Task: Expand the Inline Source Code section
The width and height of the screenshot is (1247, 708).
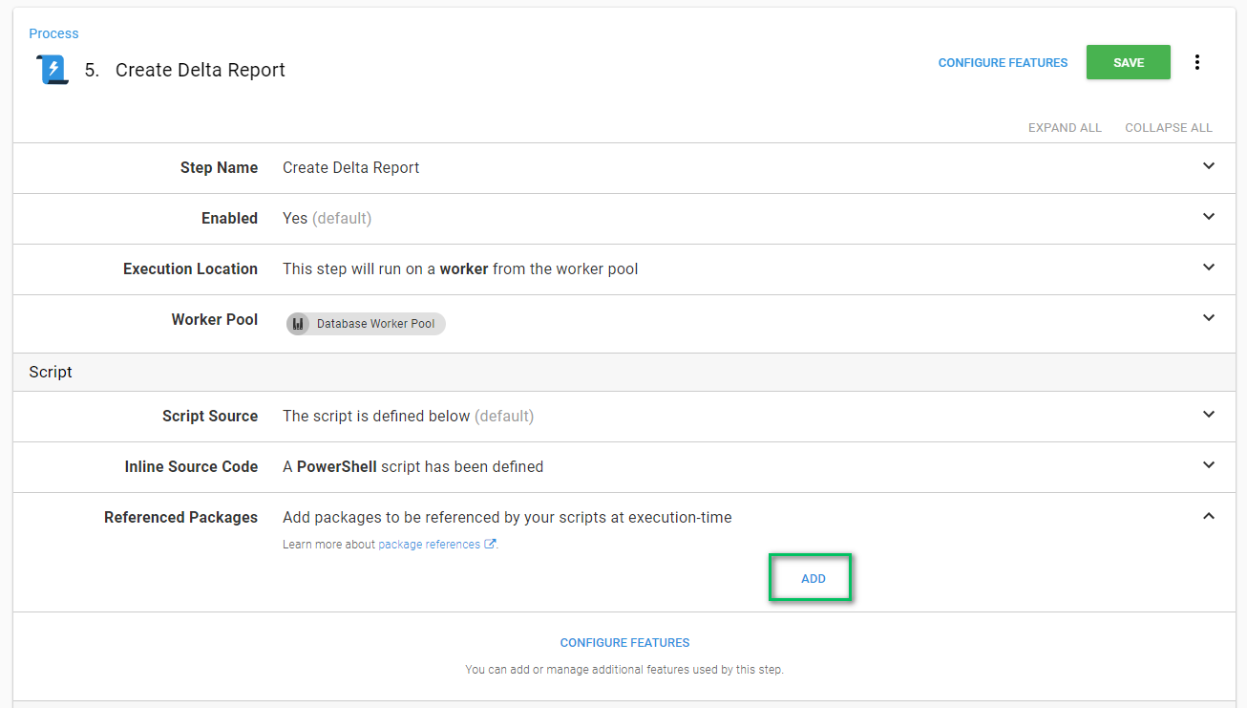Action: coord(1209,465)
